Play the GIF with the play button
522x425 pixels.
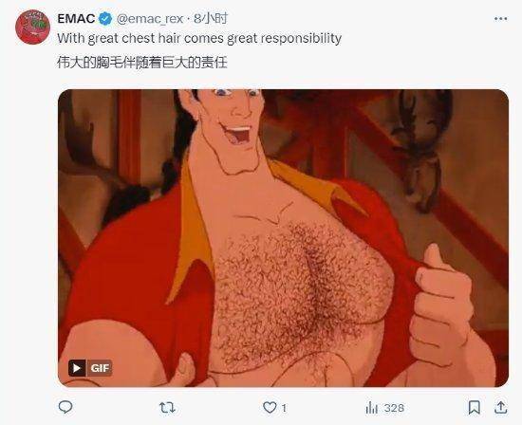click(x=77, y=368)
